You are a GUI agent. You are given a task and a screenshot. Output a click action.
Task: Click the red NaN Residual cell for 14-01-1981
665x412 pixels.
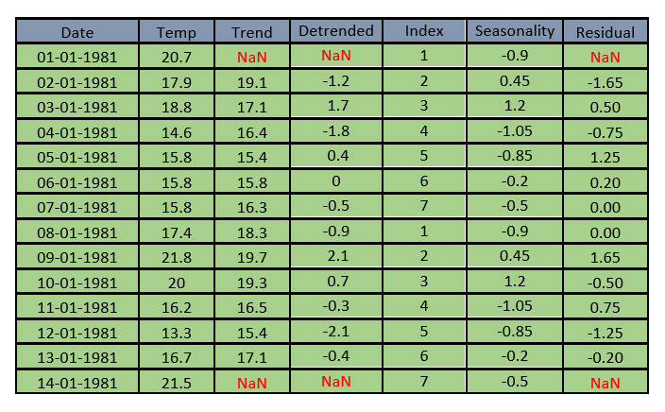click(604, 383)
